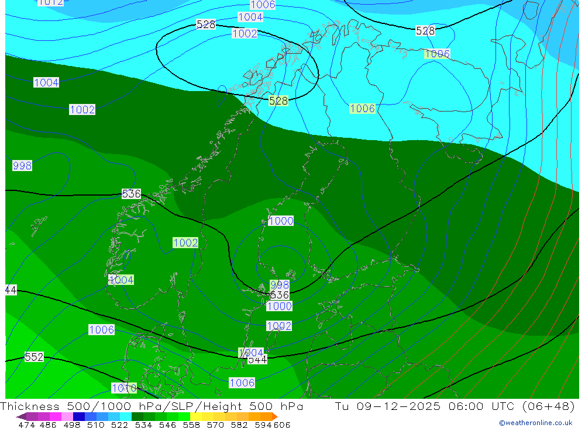Screen dimensions: 585x428
Task: Click legend value '498'
Action: point(72,424)
